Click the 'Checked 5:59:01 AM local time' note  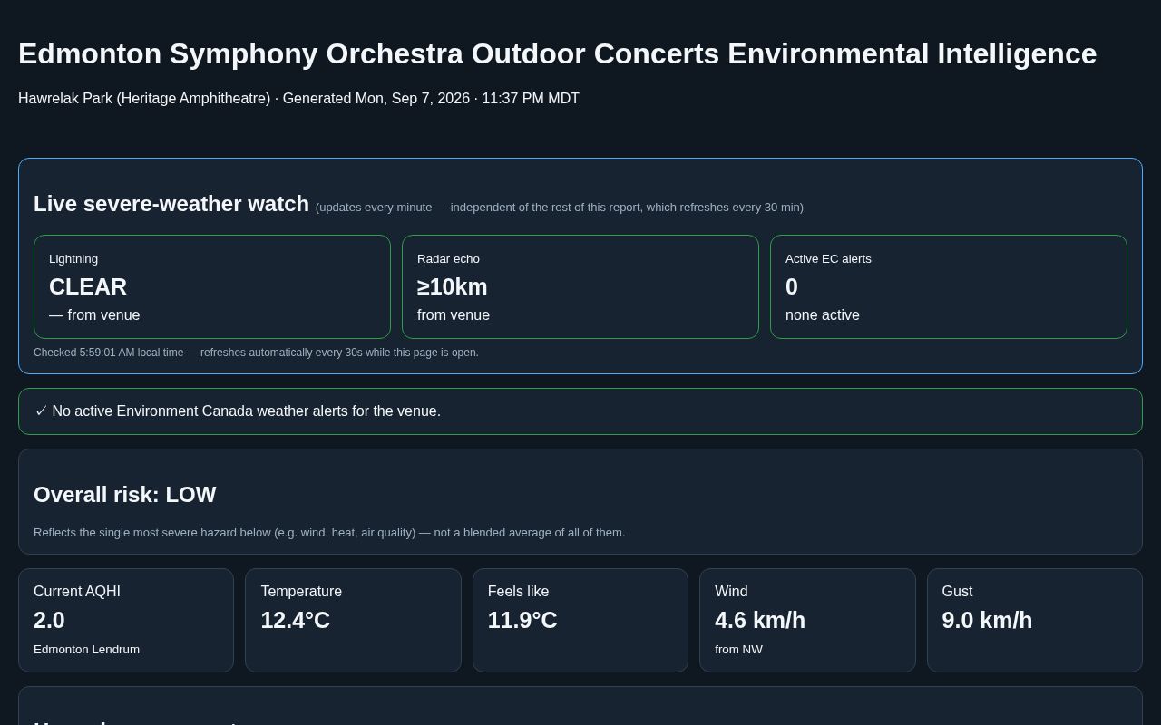(256, 353)
